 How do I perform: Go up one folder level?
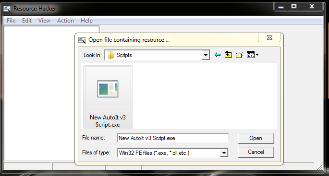(x=228, y=55)
